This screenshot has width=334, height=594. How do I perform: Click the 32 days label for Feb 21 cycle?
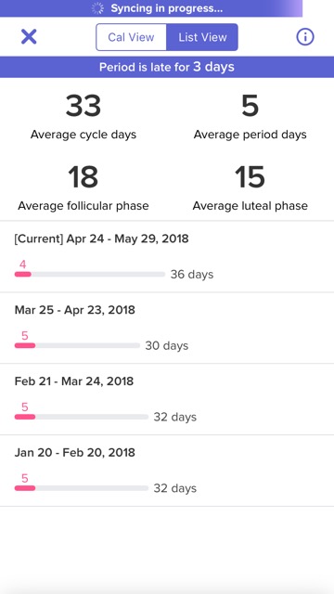(175, 417)
